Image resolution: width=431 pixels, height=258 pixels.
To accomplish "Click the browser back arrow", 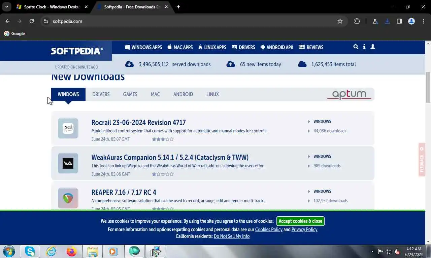I will pyautogui.click(x=7, y=21).
